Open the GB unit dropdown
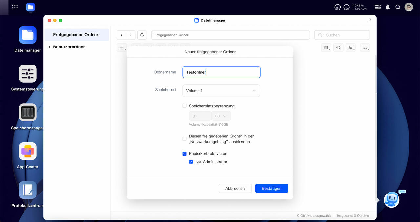The height and width of the screenshot is (222, 420). [221, 116]
